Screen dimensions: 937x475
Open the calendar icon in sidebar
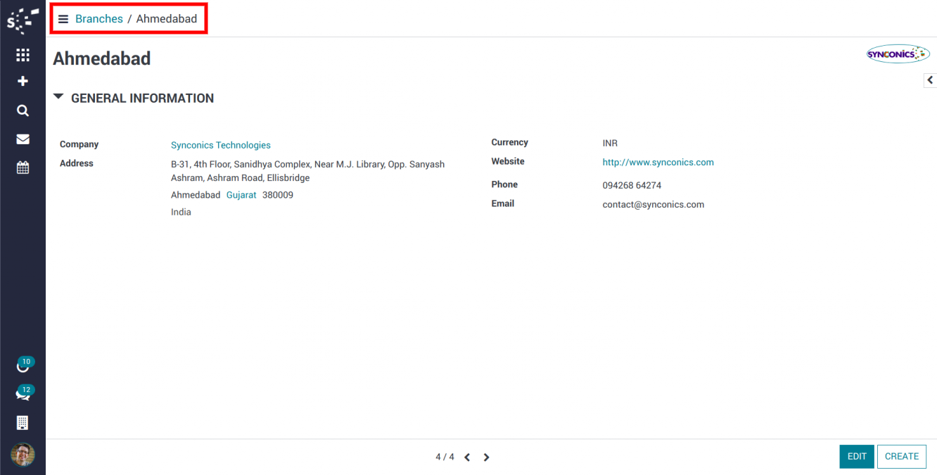[x=23, y=167]
